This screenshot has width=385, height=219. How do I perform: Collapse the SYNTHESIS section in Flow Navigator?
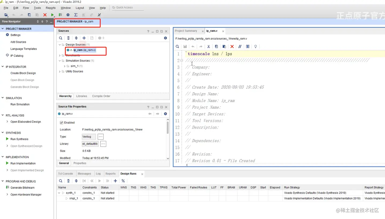click(x=3, y=133)
